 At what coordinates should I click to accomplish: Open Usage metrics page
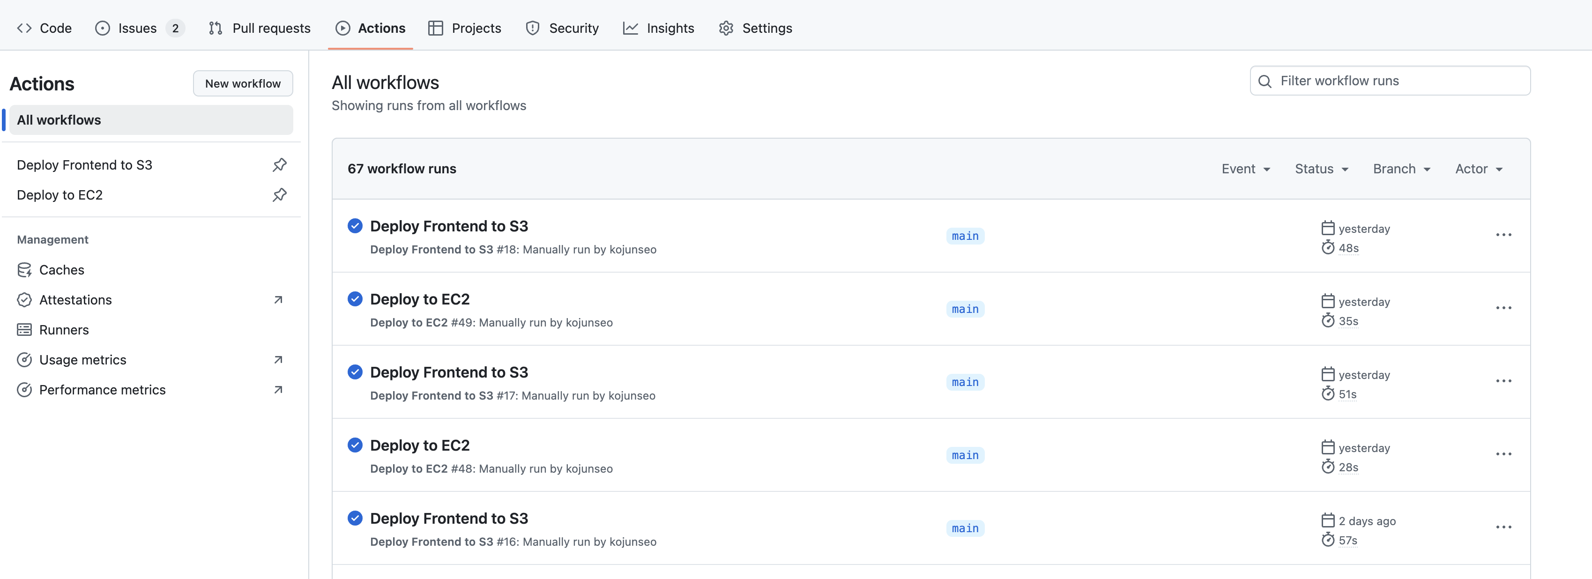pyautogui.click(x=82, y=360)
